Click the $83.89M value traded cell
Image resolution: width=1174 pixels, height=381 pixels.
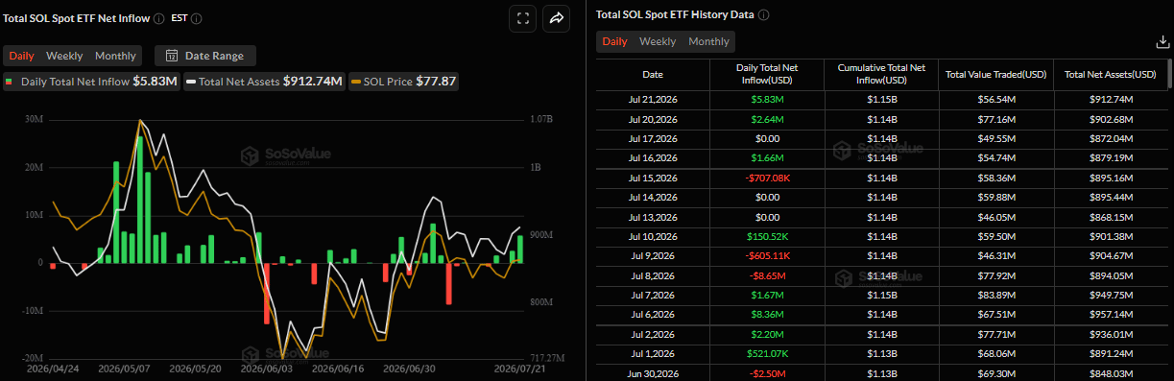(996, 295)
